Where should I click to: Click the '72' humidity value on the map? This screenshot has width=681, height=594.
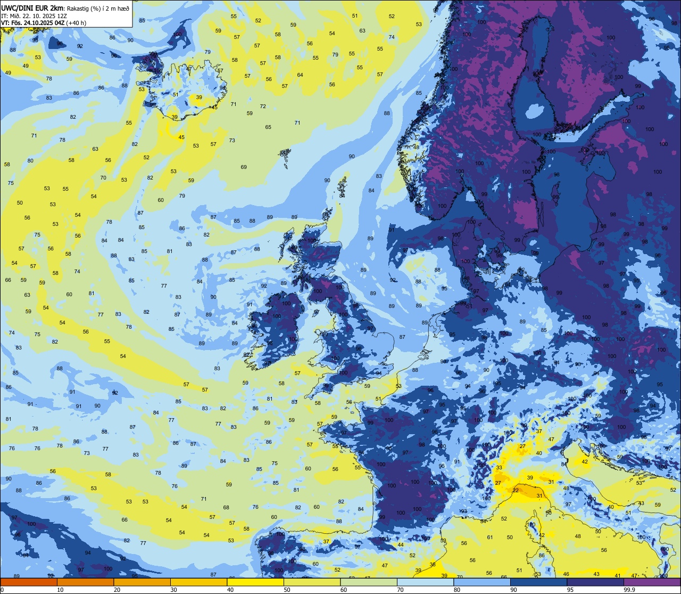tap(263, 107)
